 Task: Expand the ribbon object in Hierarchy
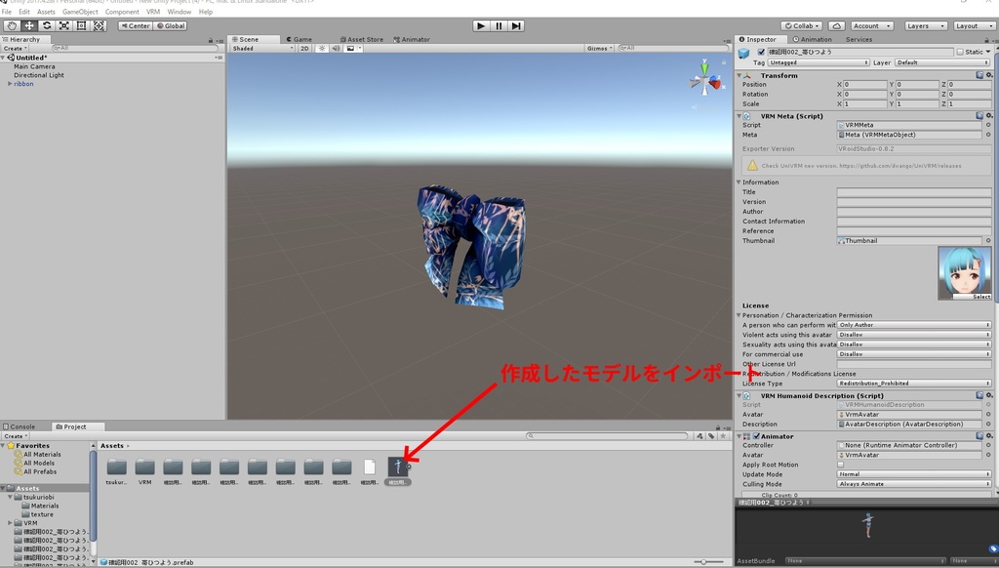pyautogui.click(x=10, y=84)
